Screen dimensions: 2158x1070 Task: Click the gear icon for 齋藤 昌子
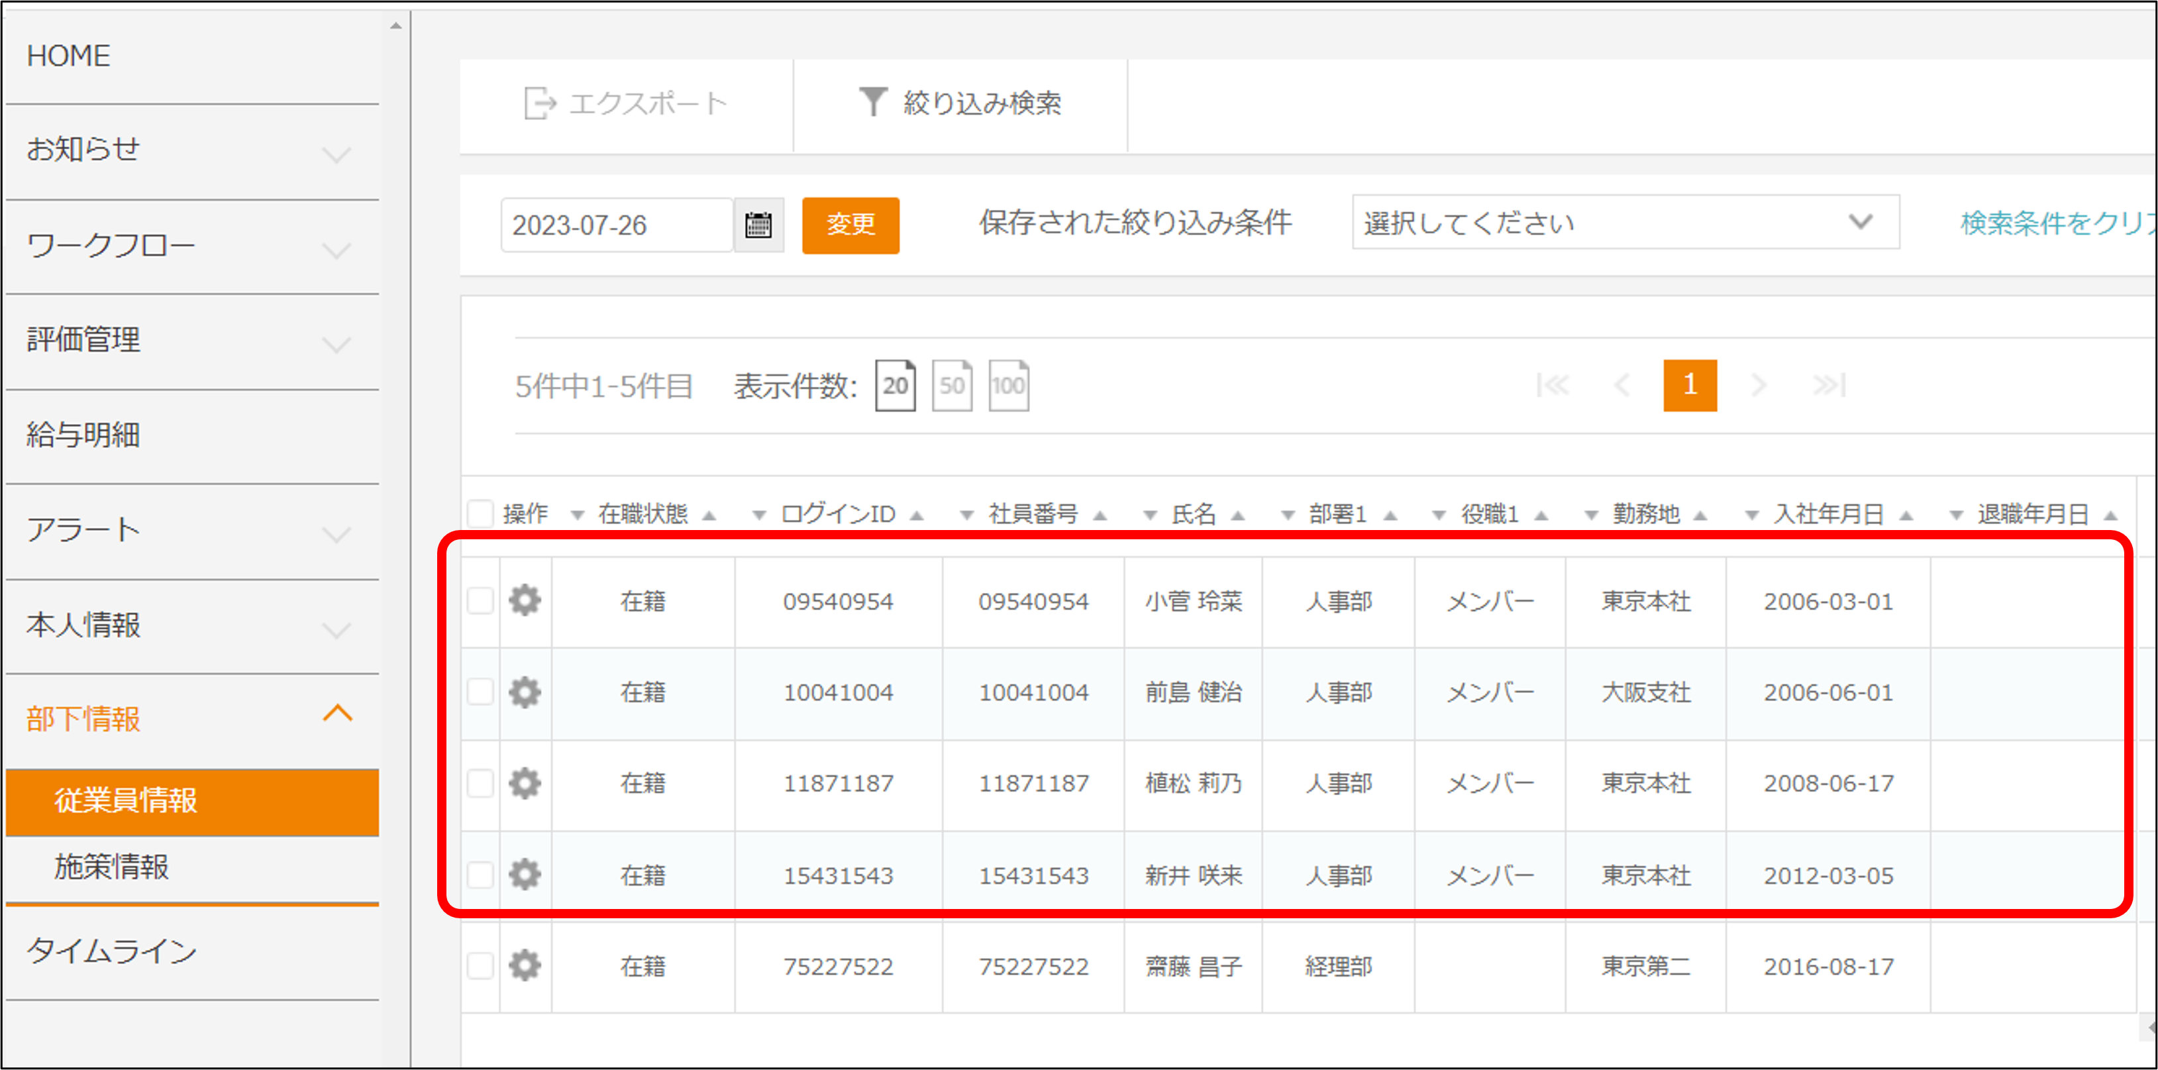[x=525, y=965]
